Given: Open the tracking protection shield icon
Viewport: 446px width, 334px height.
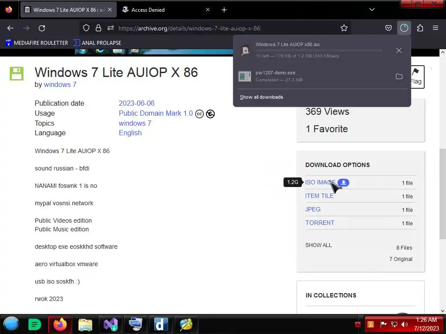Looking at the screenshot, I should coord(86,28).
